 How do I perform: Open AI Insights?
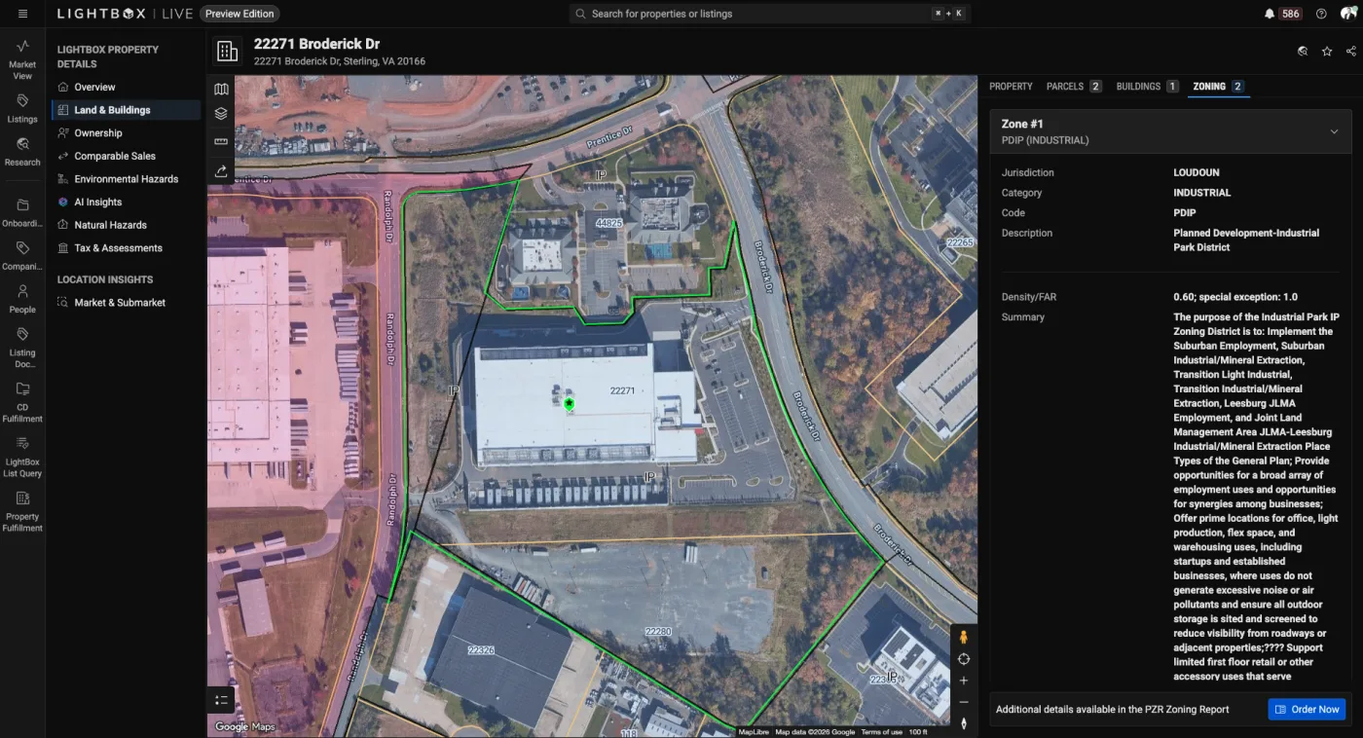(128, 203)
